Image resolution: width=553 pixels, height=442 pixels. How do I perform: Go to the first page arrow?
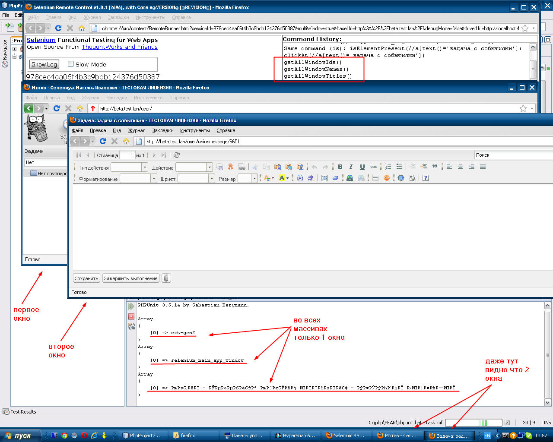(79, 155)
